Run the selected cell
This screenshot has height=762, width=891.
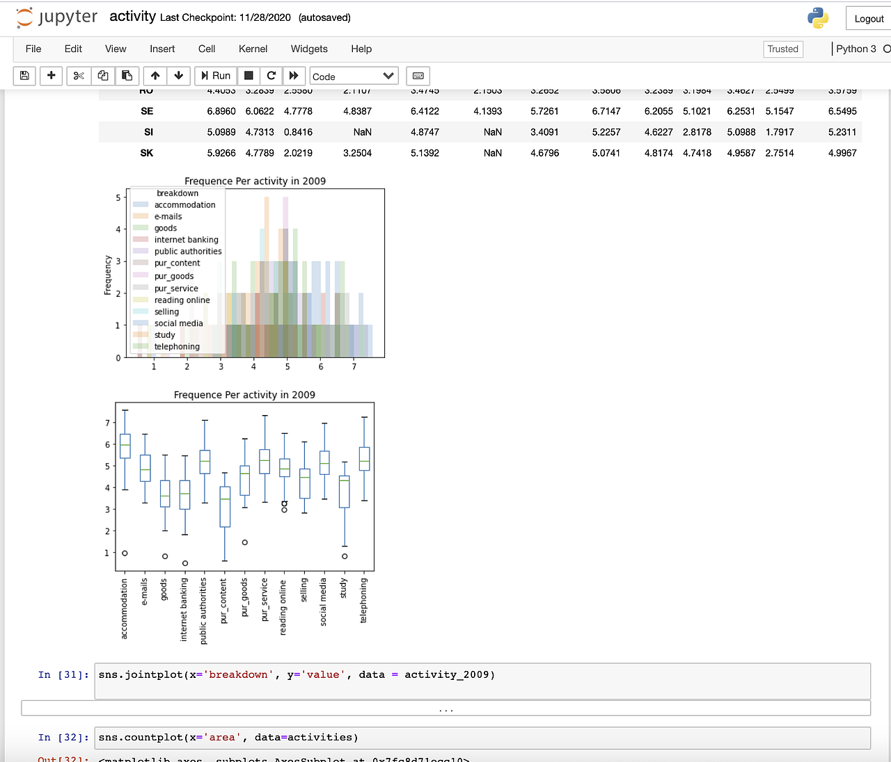tap(216, 76)
